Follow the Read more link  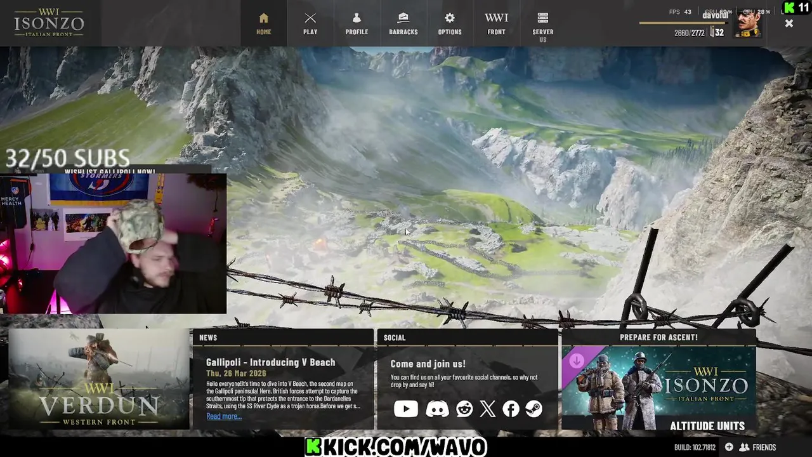tap(224, 416)
